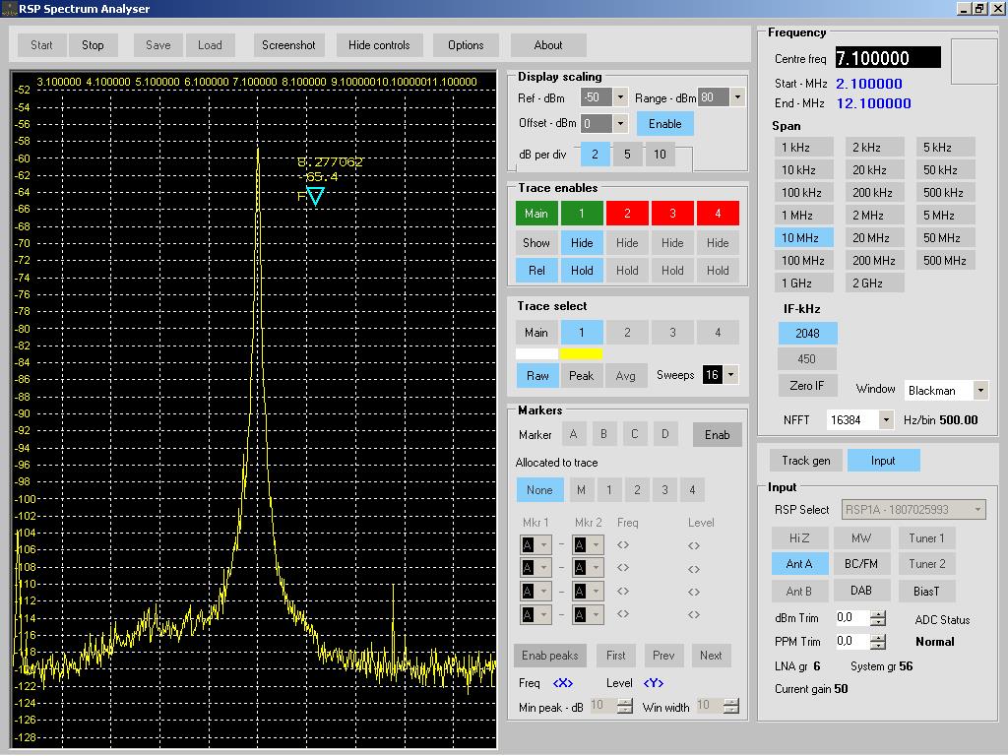This screenshot has height=756, width=1008.
Task: Jump to First peak
Action: click(615, 656)
